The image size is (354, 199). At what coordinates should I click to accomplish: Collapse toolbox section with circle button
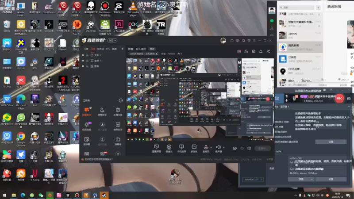coord(120,101)
